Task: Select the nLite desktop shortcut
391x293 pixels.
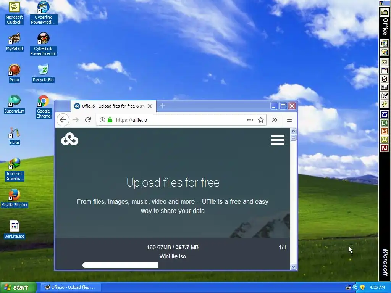Action: point(14,136)
